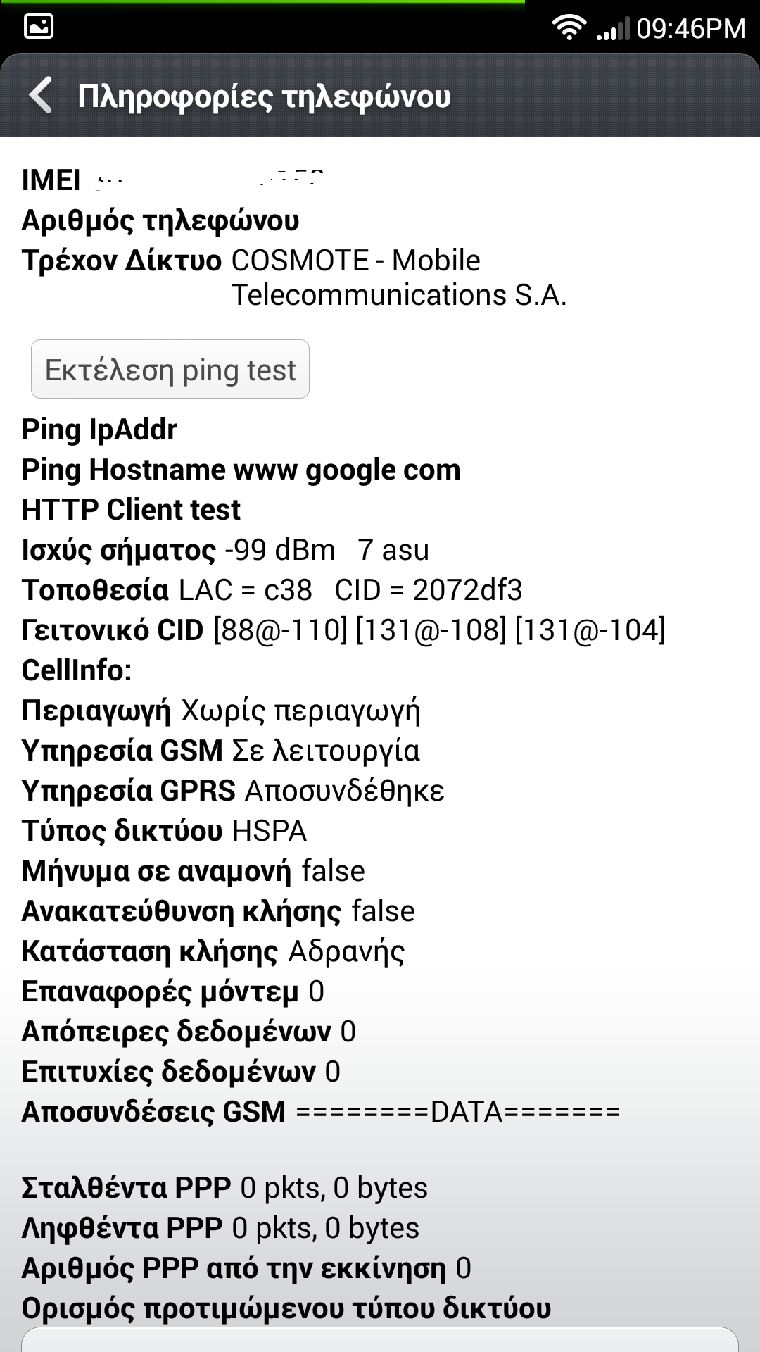Select the IMEI row
Screen dimensions: 760x1352
pyautogui.click(x=172, y=180)
